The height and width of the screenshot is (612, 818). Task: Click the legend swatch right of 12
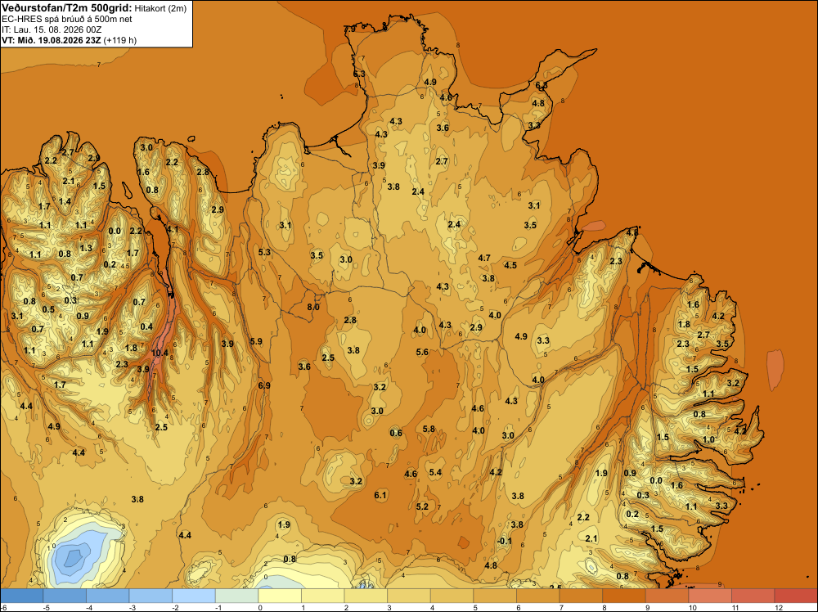click(x=796, y=596)
